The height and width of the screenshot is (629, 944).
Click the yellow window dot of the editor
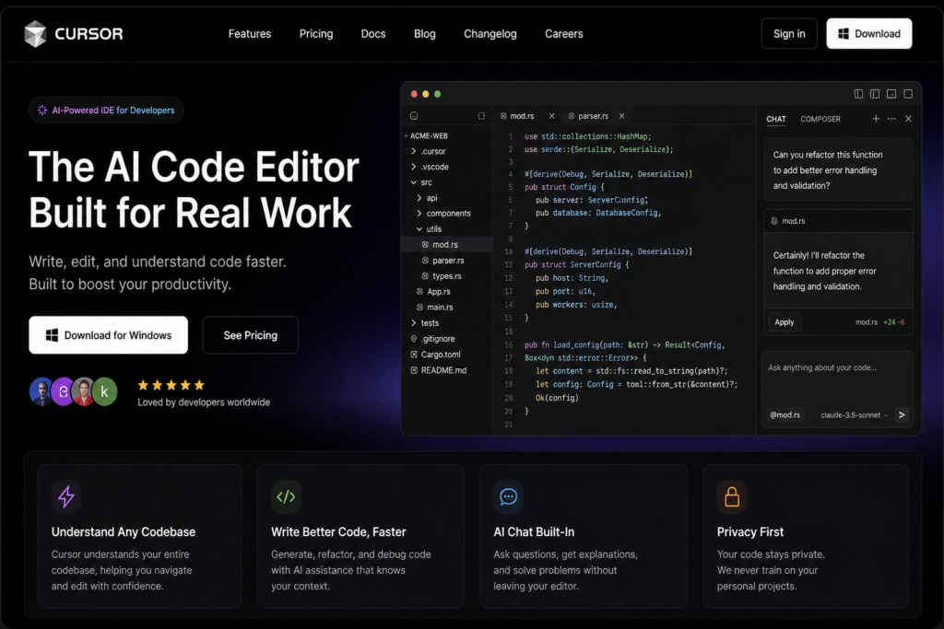(426, 94)
